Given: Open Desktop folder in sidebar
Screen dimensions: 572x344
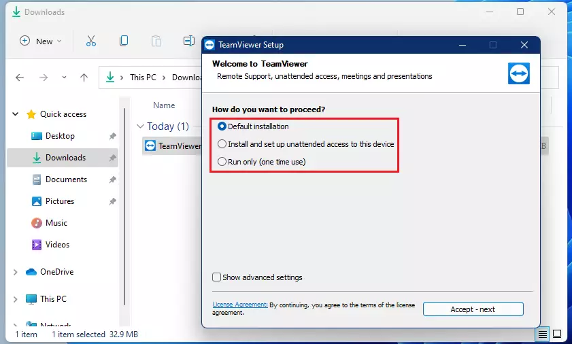Looking at the screenshot, I should (x=60, y=136).
